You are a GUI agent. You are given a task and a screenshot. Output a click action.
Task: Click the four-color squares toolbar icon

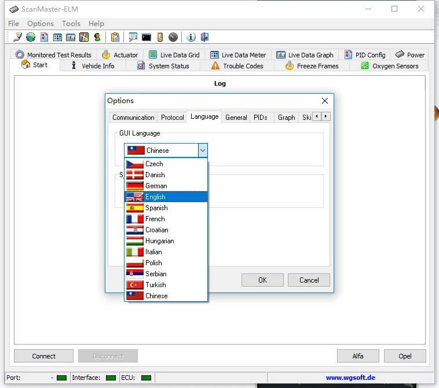(84, 37)
